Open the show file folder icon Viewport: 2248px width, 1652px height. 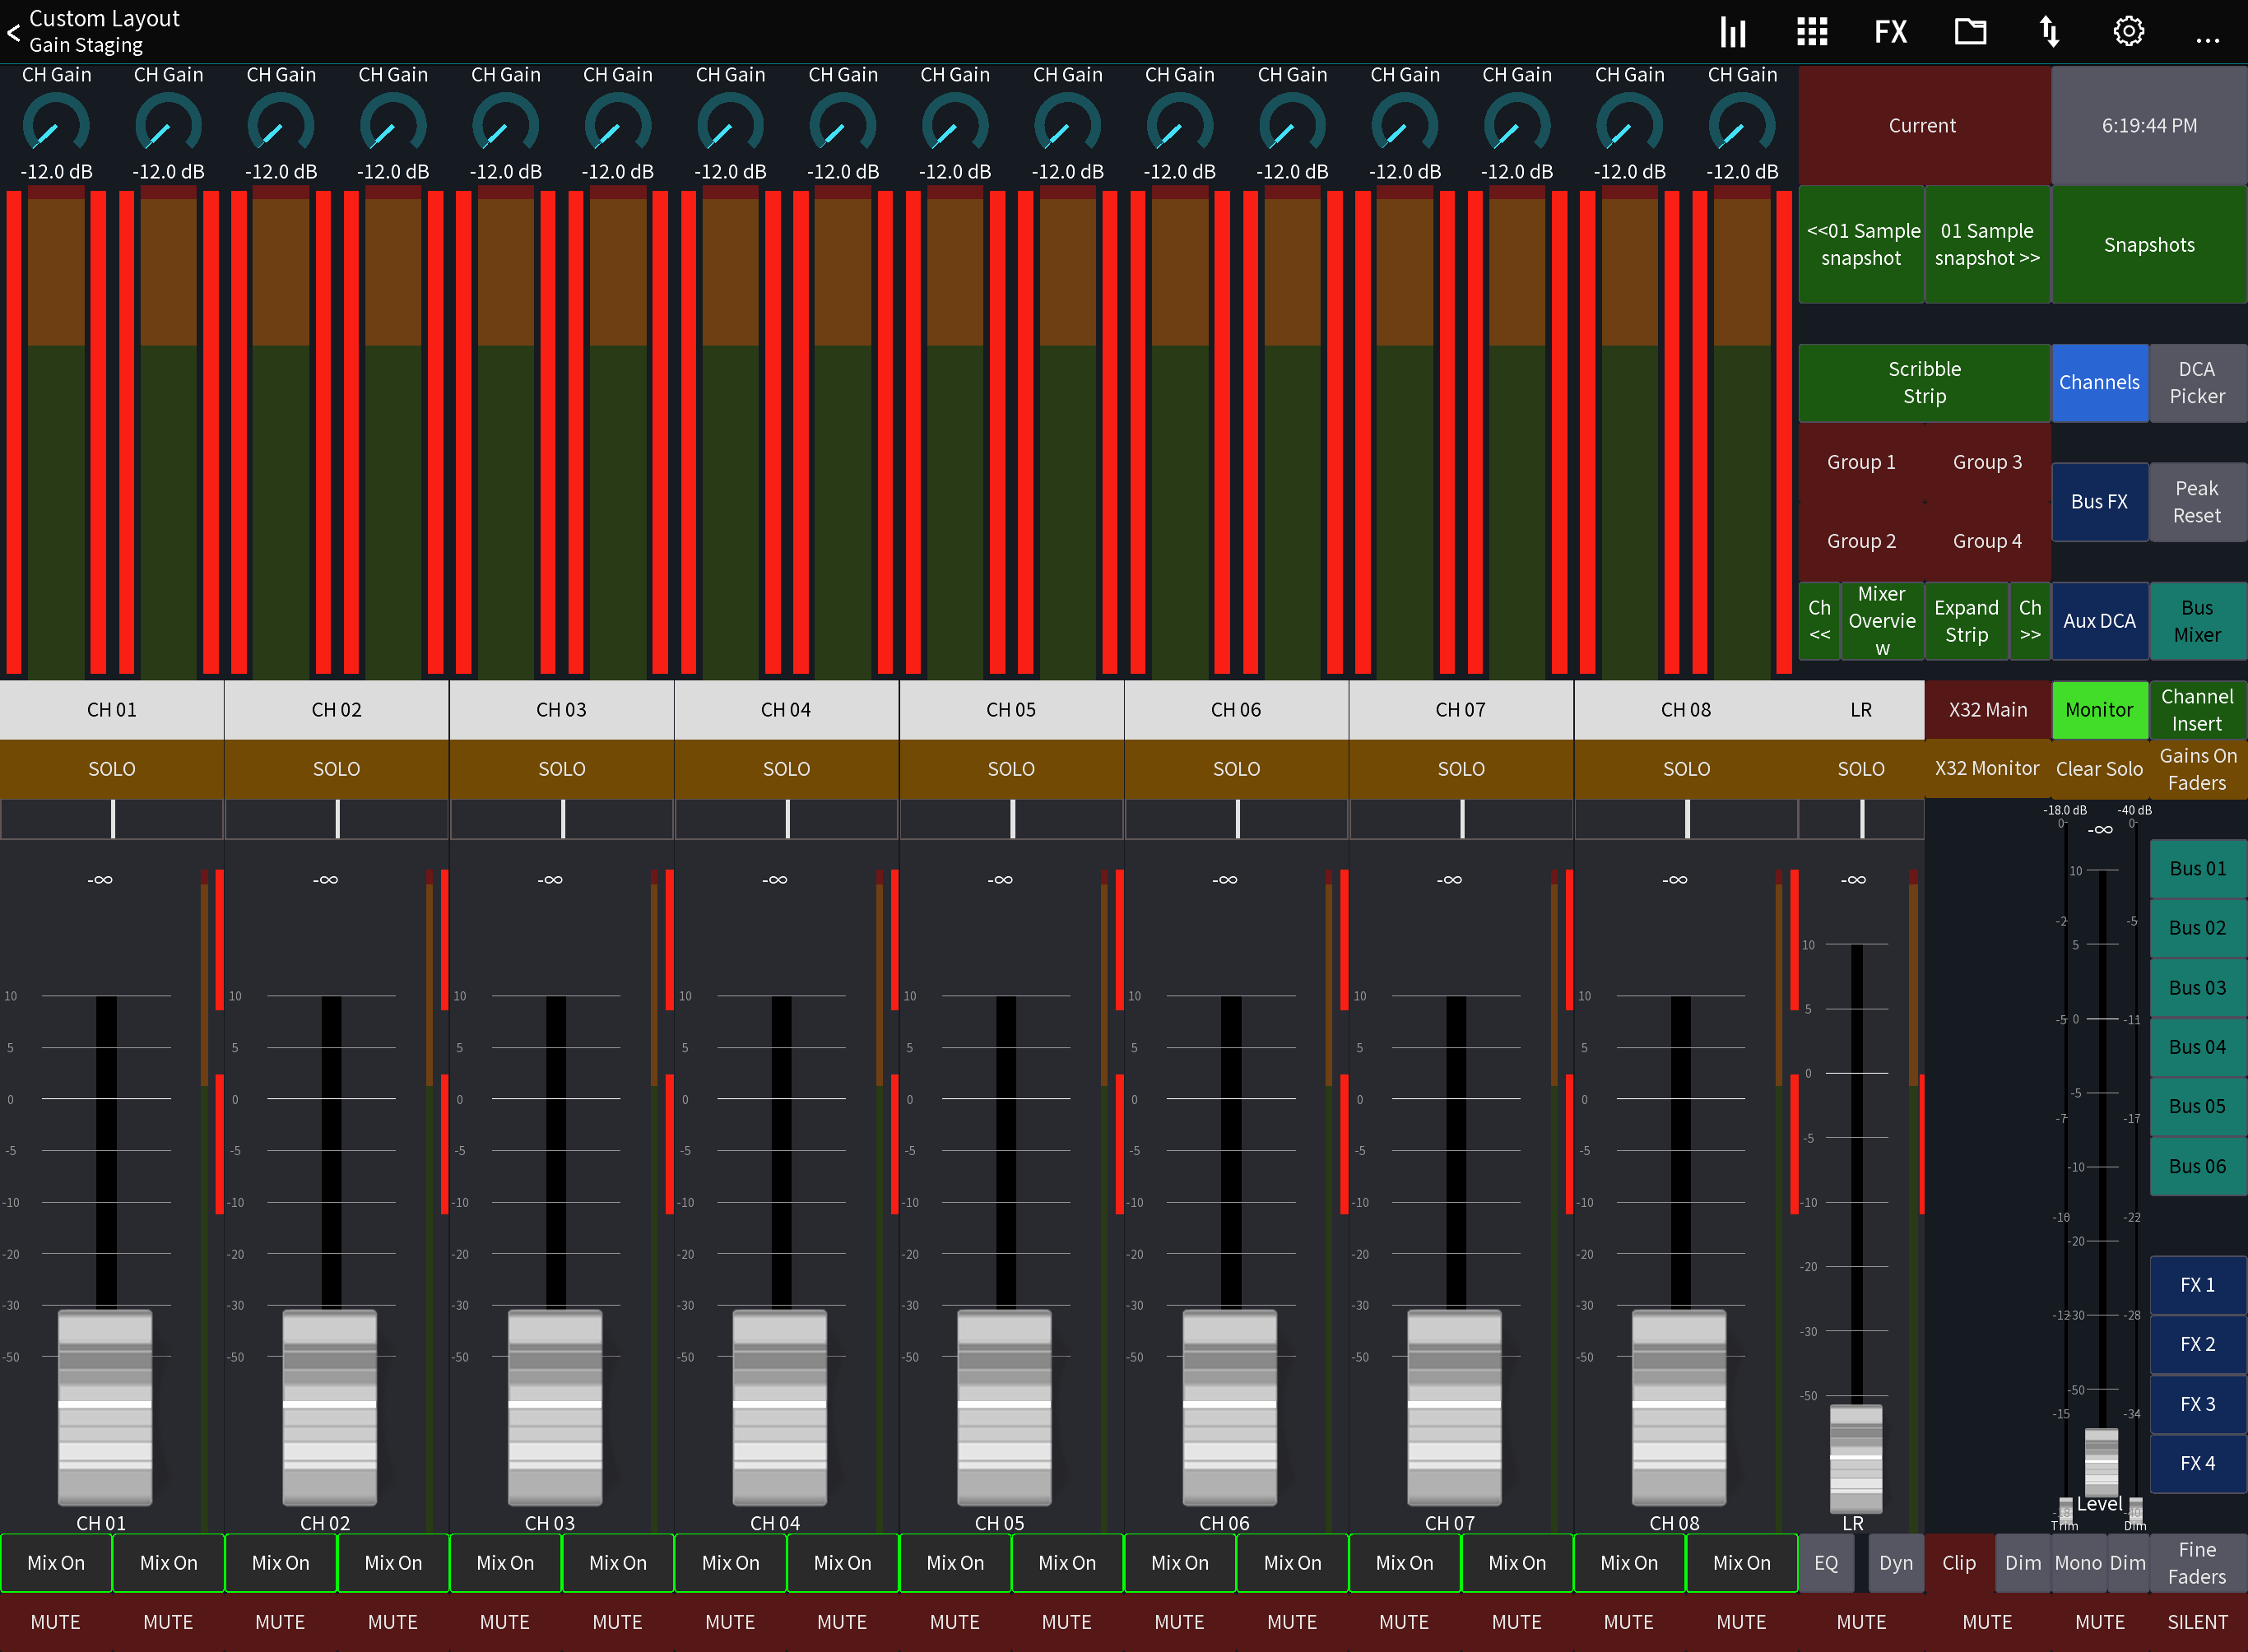point(1969,31)
